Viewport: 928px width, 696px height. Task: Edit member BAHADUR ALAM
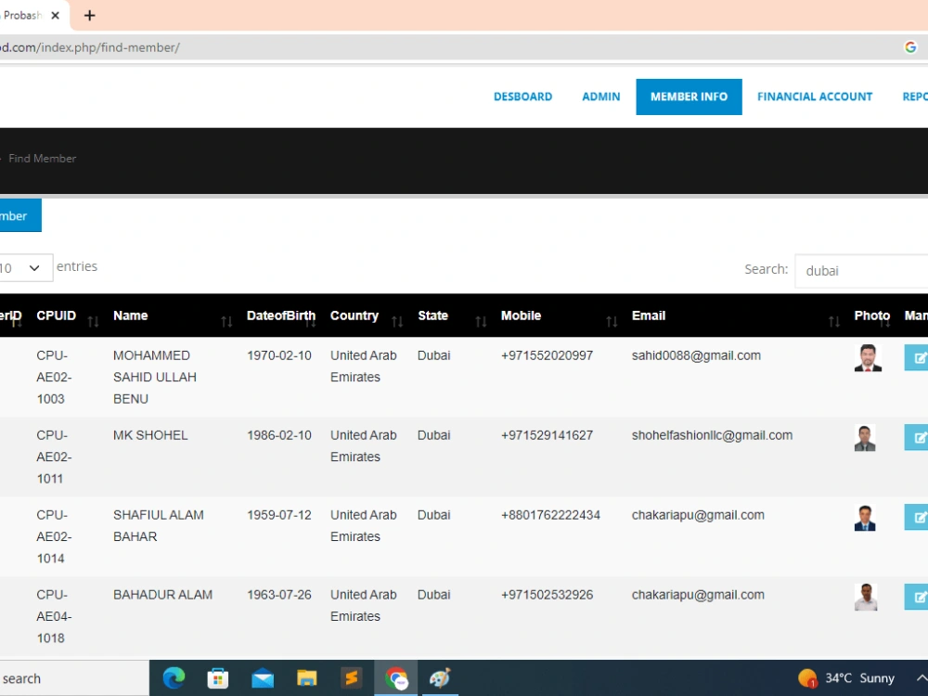(x=916, y=597)
